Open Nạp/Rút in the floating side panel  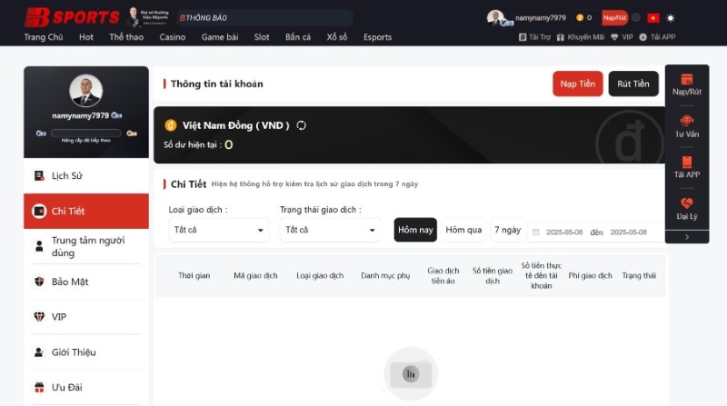pos(687,84)
